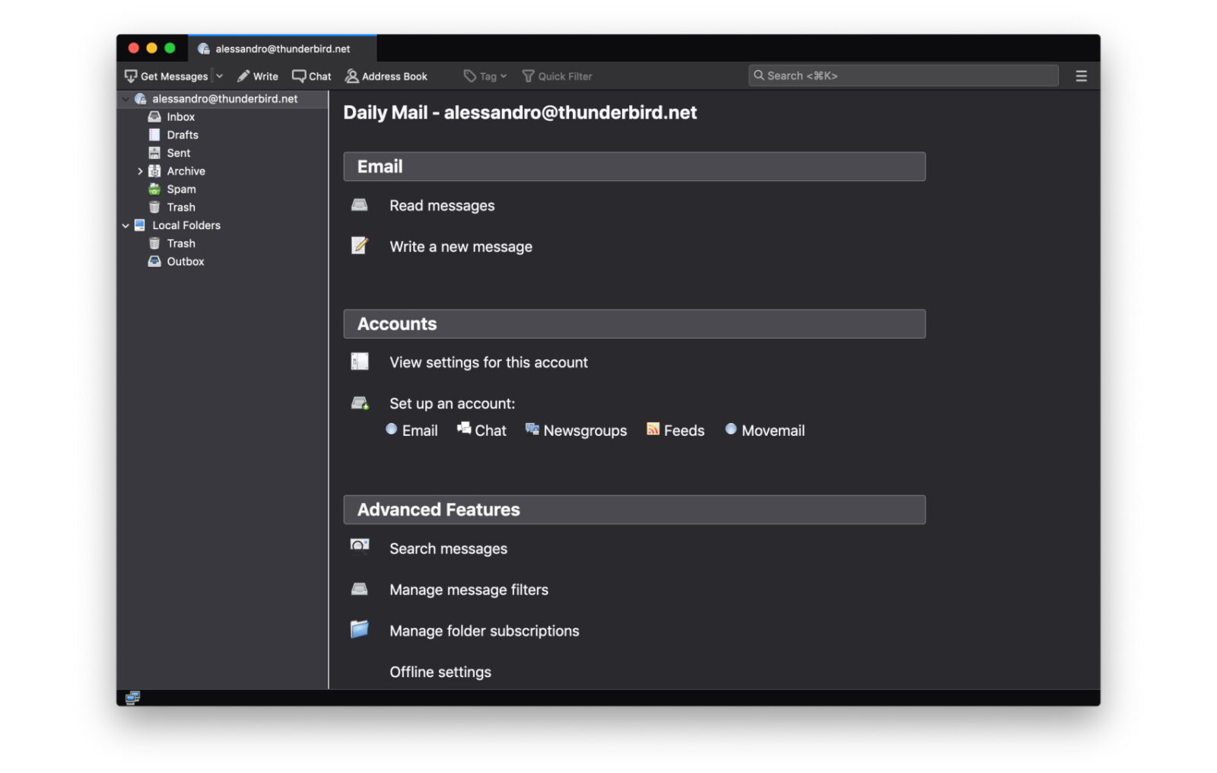1217x773 pixels.
Task: Open the account's Trash folder below Spam
Action: (x=181, y=208)
